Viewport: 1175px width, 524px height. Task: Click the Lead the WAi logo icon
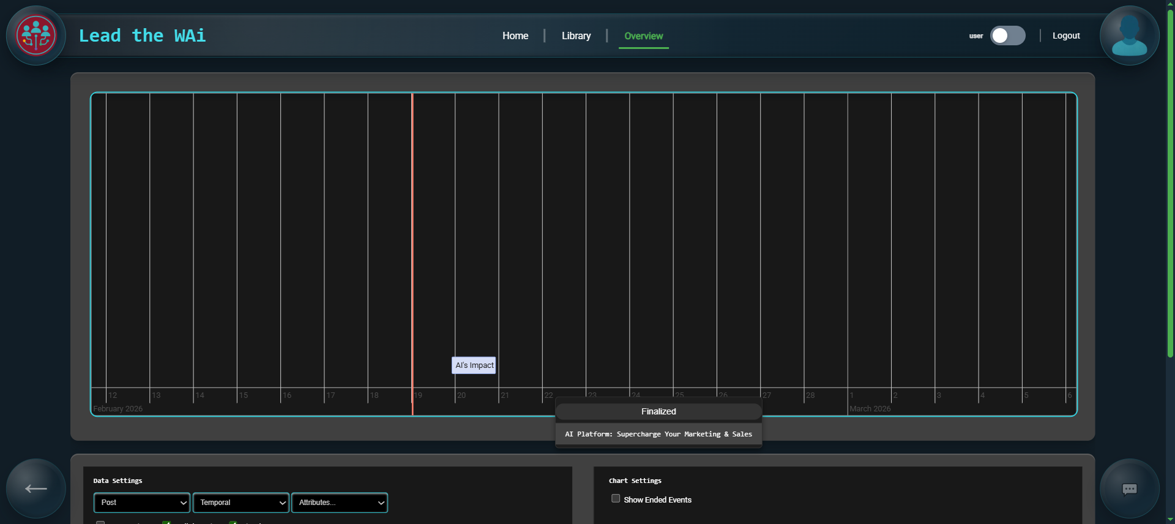[x=36, y=36]
